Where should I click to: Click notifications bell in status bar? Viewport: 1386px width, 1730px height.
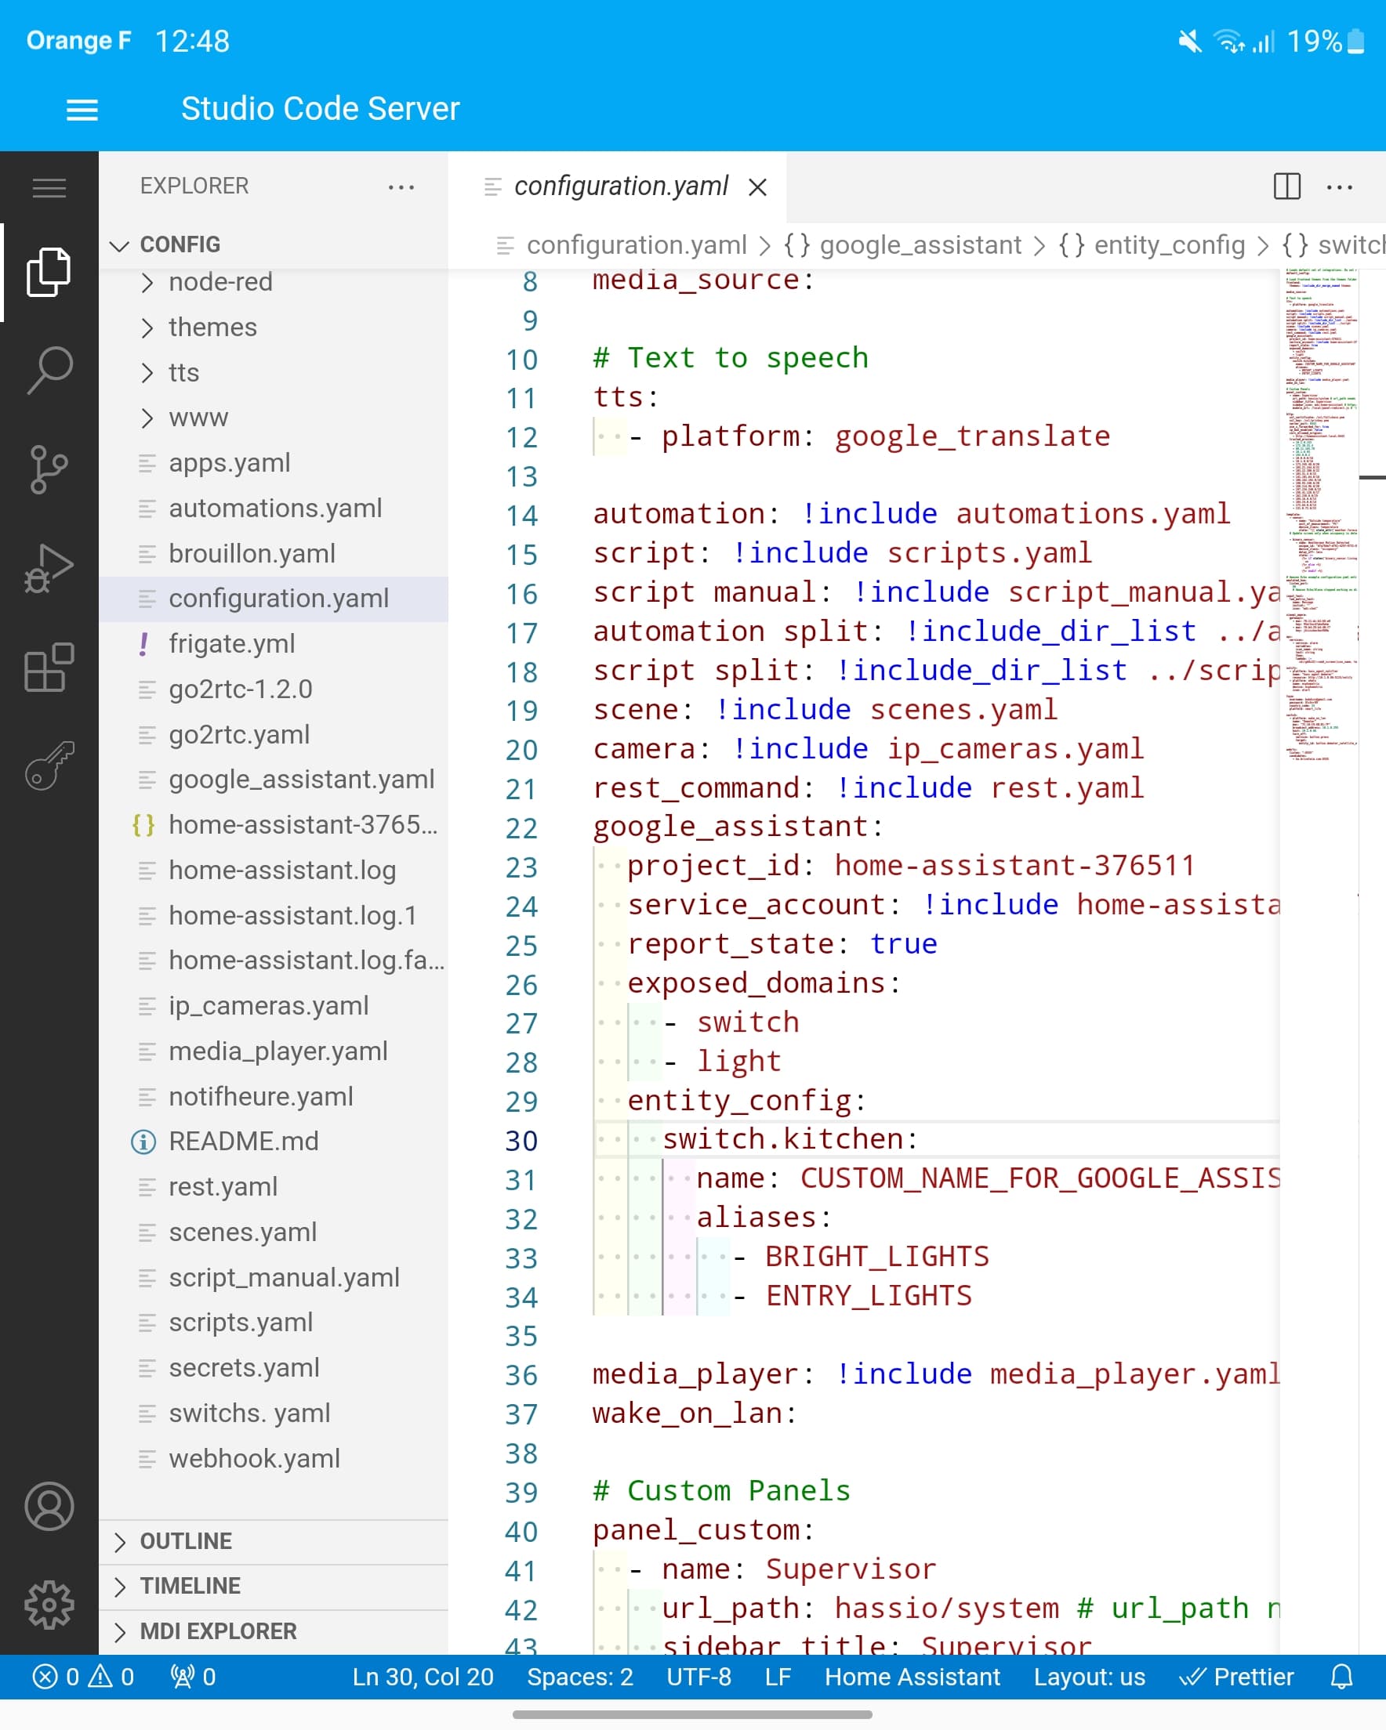(x=1342, y=1676)
